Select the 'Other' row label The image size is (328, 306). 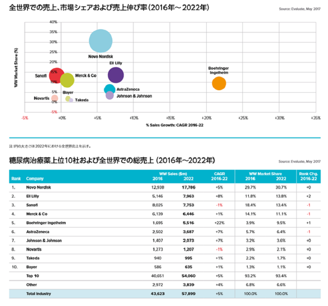coord(32,285)
